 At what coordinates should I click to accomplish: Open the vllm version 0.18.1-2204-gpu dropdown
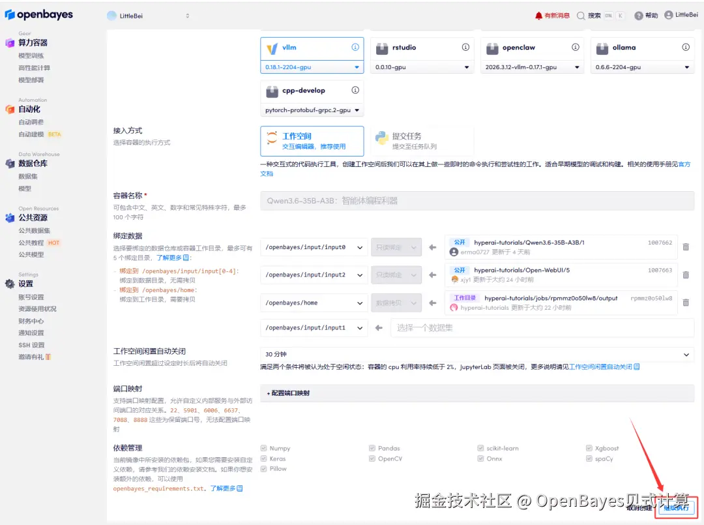(312, 67)
